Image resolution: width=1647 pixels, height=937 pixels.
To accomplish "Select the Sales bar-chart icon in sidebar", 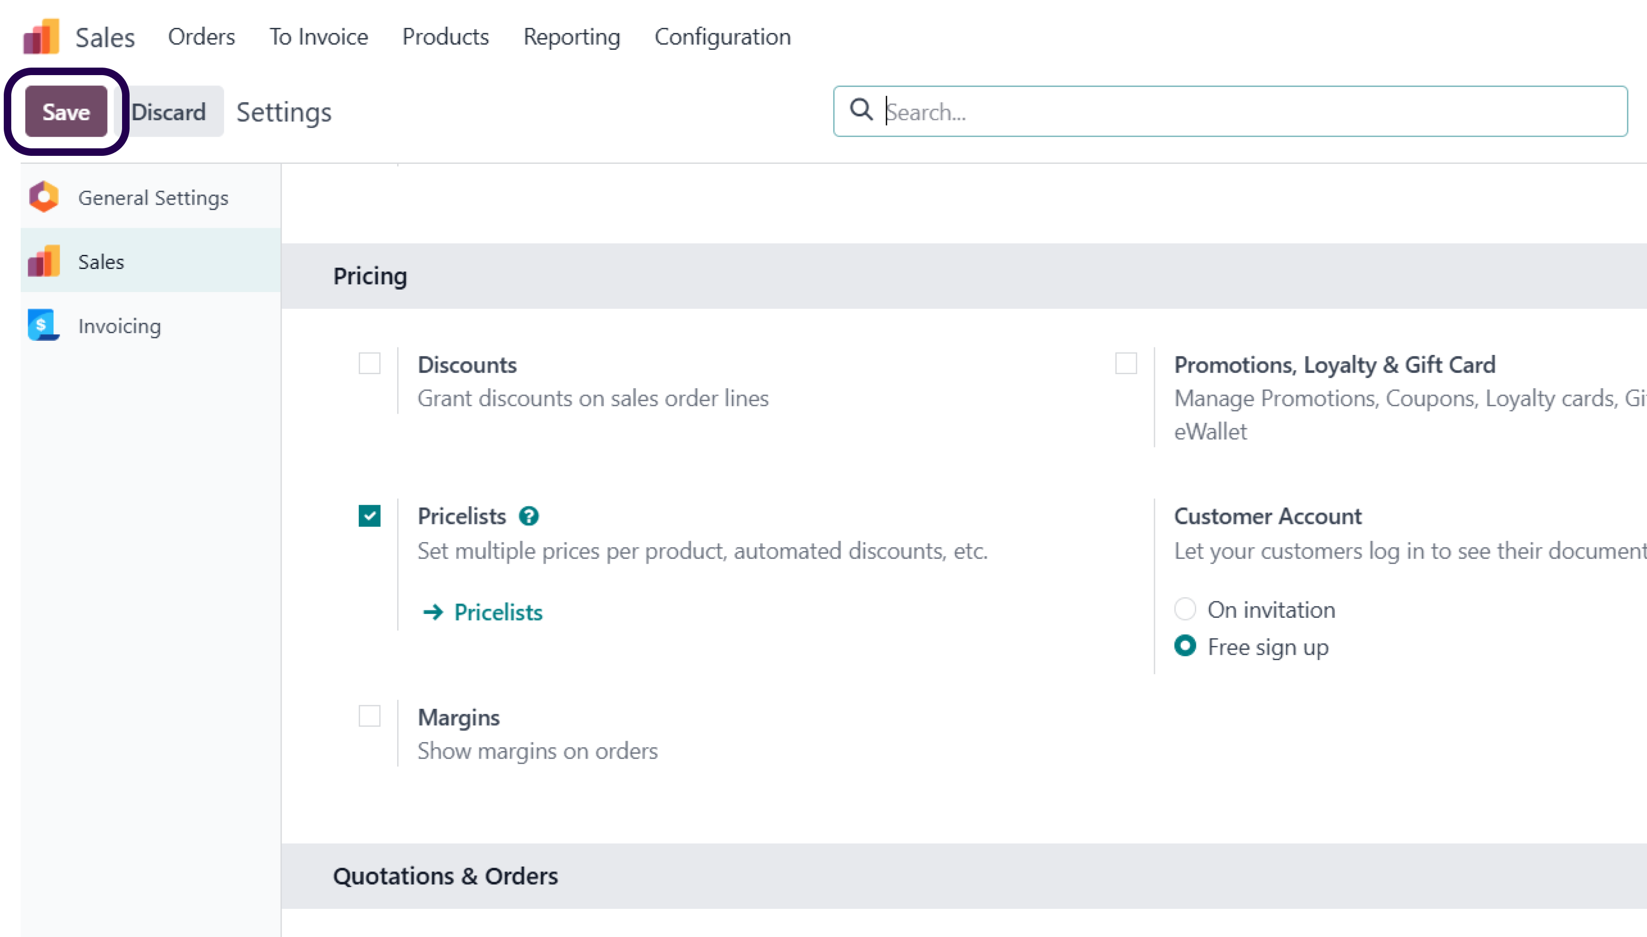I will pyautogui.click(x=44, y=261).
